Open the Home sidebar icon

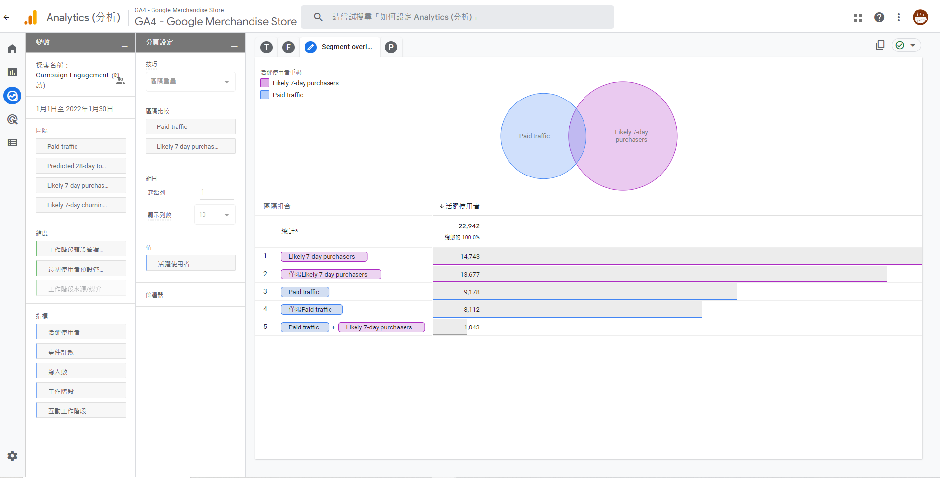tap(12, 49)
